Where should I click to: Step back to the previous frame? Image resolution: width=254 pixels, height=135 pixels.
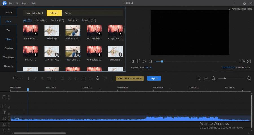point(132,61)
